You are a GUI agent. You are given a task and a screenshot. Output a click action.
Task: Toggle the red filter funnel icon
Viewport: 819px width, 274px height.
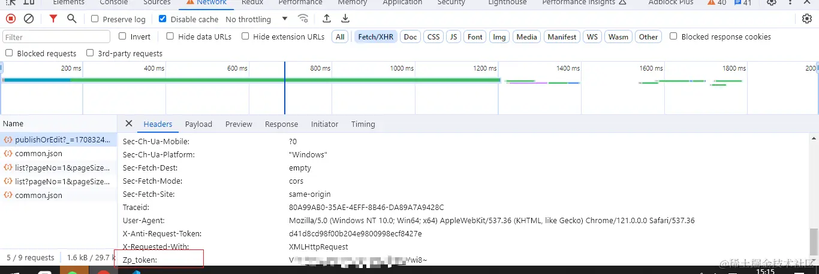[x=53, y=19]
